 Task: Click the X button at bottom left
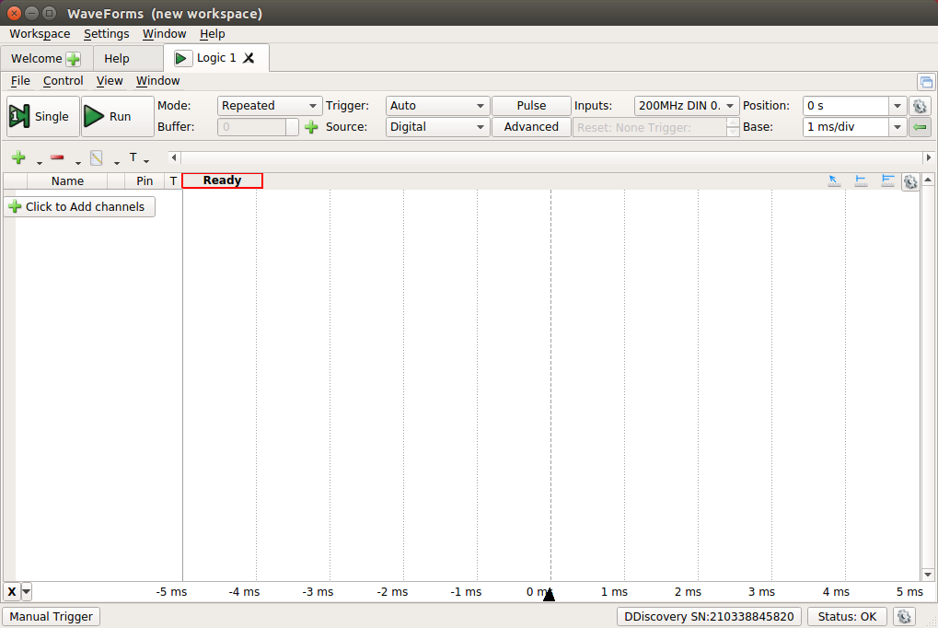pyautogui.click(x=12, y=592)
